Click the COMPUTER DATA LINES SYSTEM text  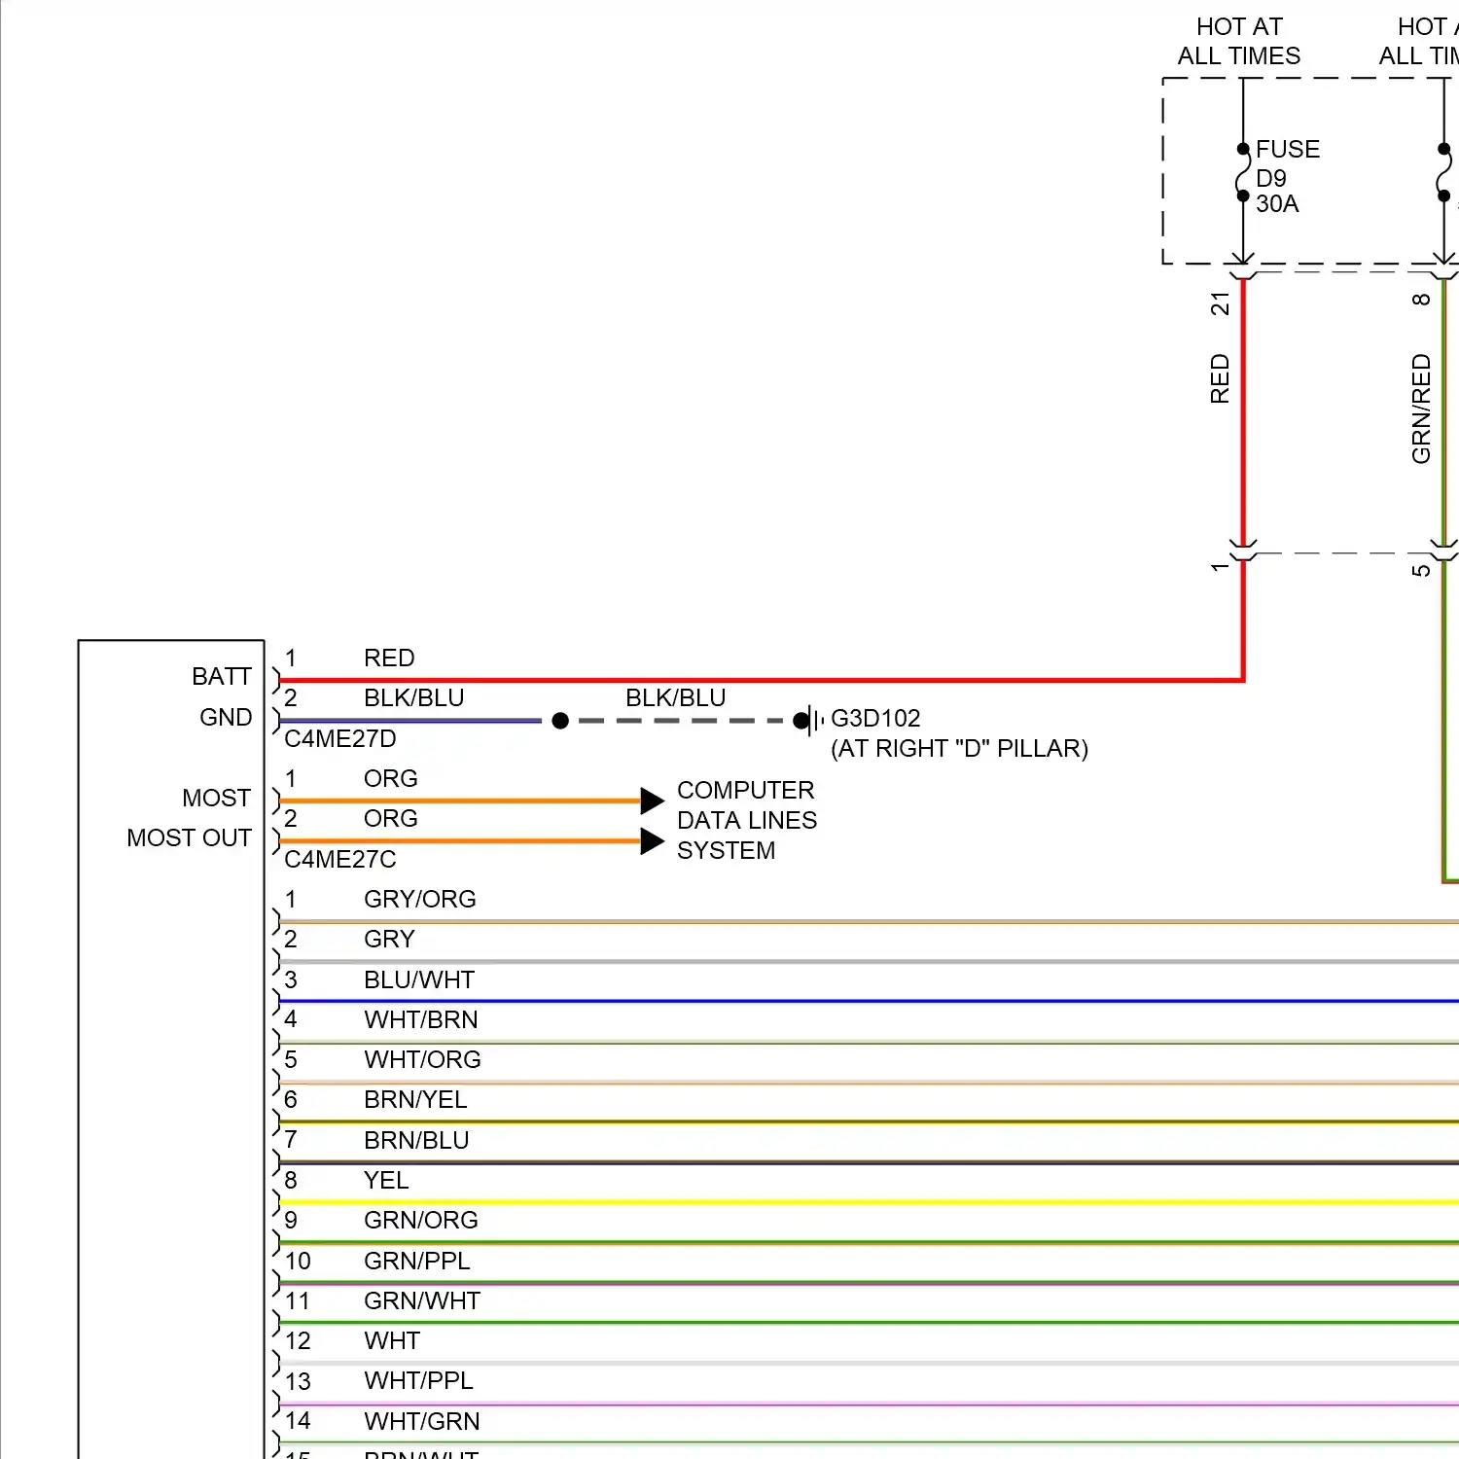747,820
